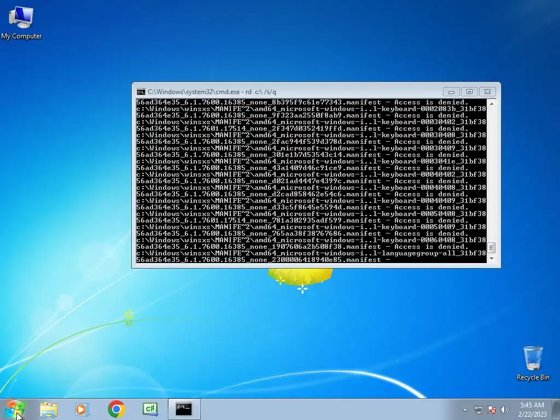Click the line ending 301e1b7d53543c14.manifest

[302, 155]
